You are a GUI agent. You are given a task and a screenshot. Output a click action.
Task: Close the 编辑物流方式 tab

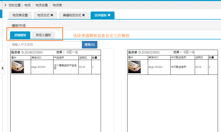(x=84, y=15)
